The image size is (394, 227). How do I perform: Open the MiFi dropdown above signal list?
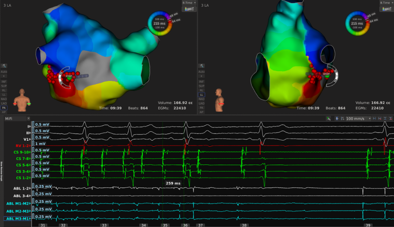(x=17, y=119)
